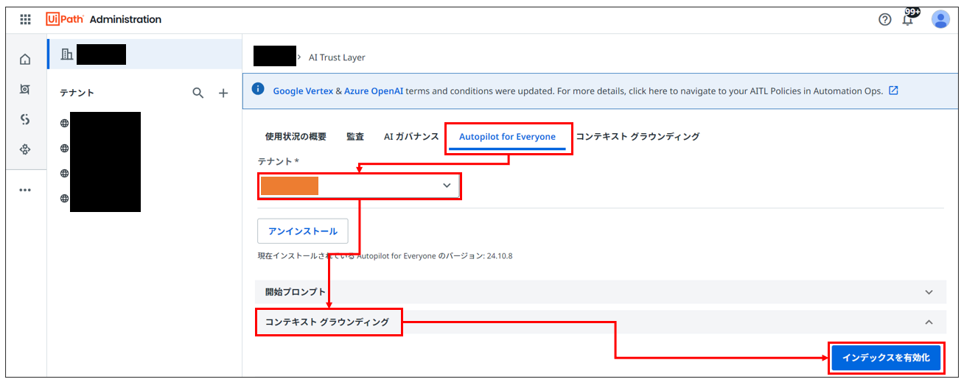Switch to 監査 tab
Viewport: 964px width, 385px height.
(355, 136)
